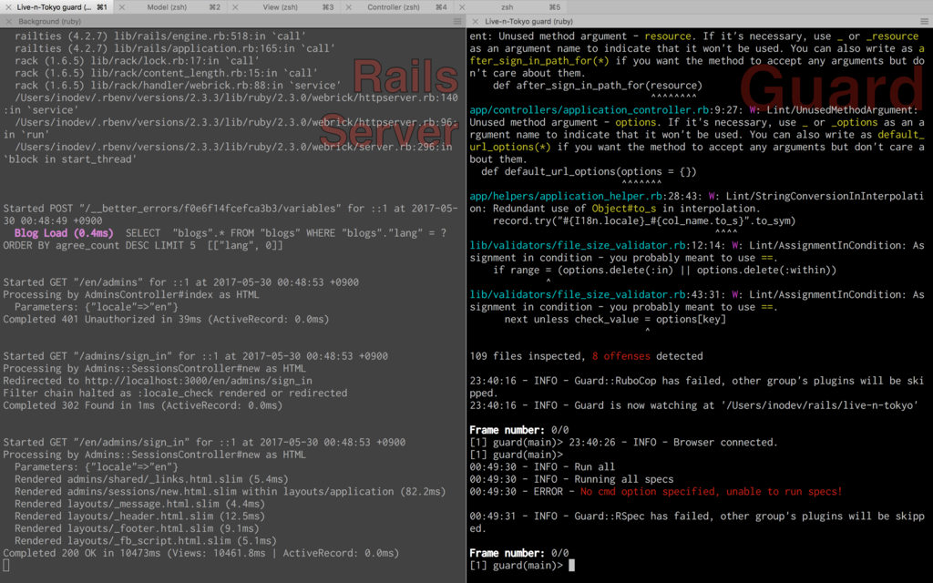Click 'Started GET "/en/admins/sign_in"' log line

pos(204,443)
